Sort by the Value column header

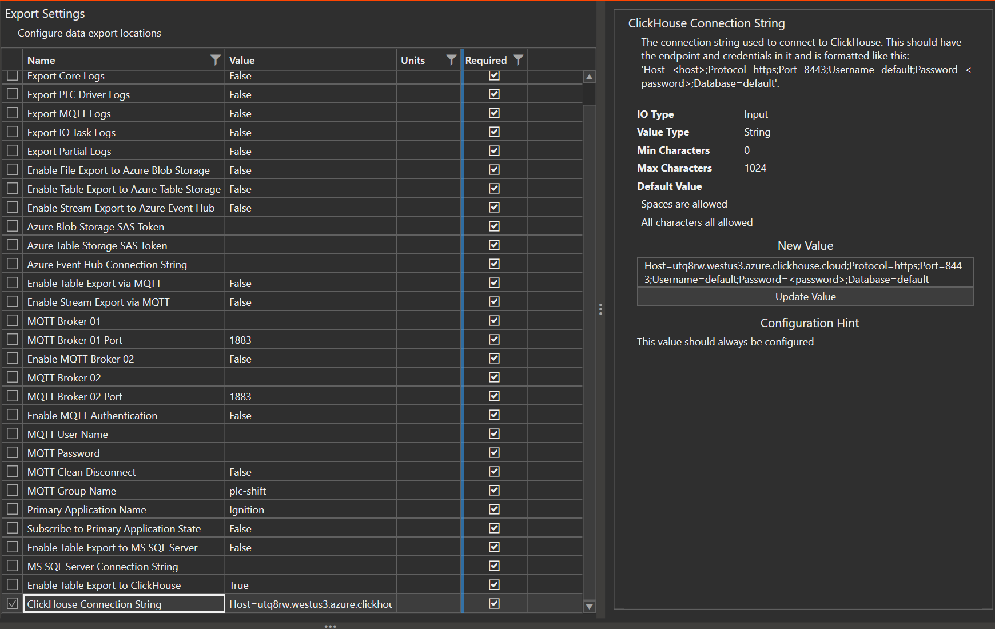[x=242, y=60]
